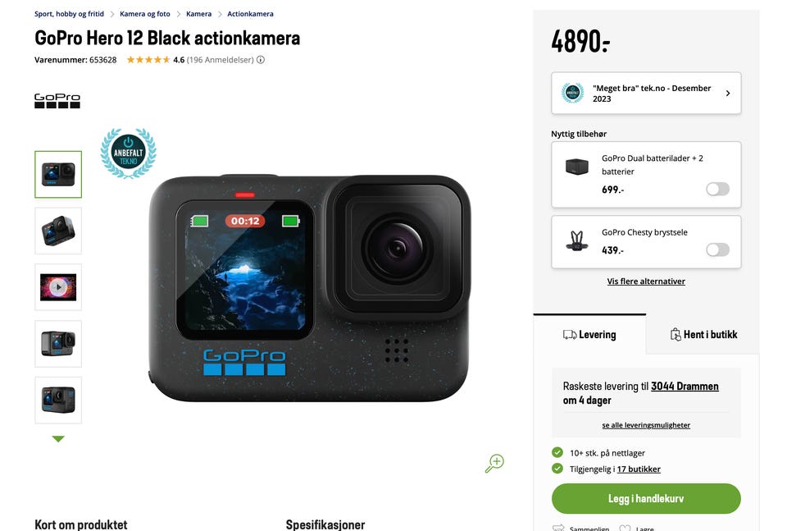Open the "Meget bra" tek.no review chevron

[x=728, y=94]
